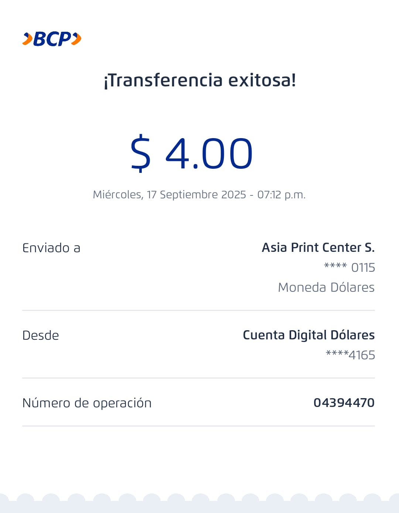The width and height of the screenshot is (399, 513).
Task: Click the 4.00 transfer amount
Action: coord(209,153)
